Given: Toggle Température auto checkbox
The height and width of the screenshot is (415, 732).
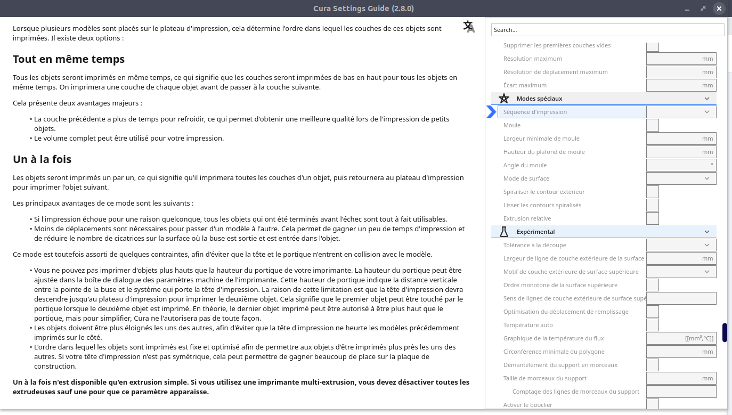Looking at the screenshot, I should tap(653, 325).
